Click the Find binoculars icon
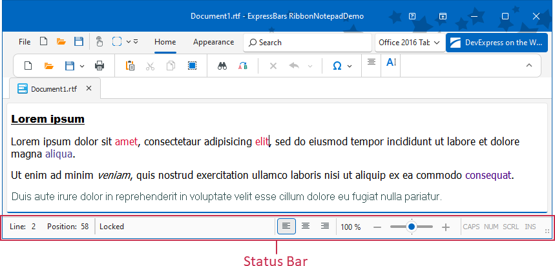Viewport: 555px width, 266px height. coord(222,65)
